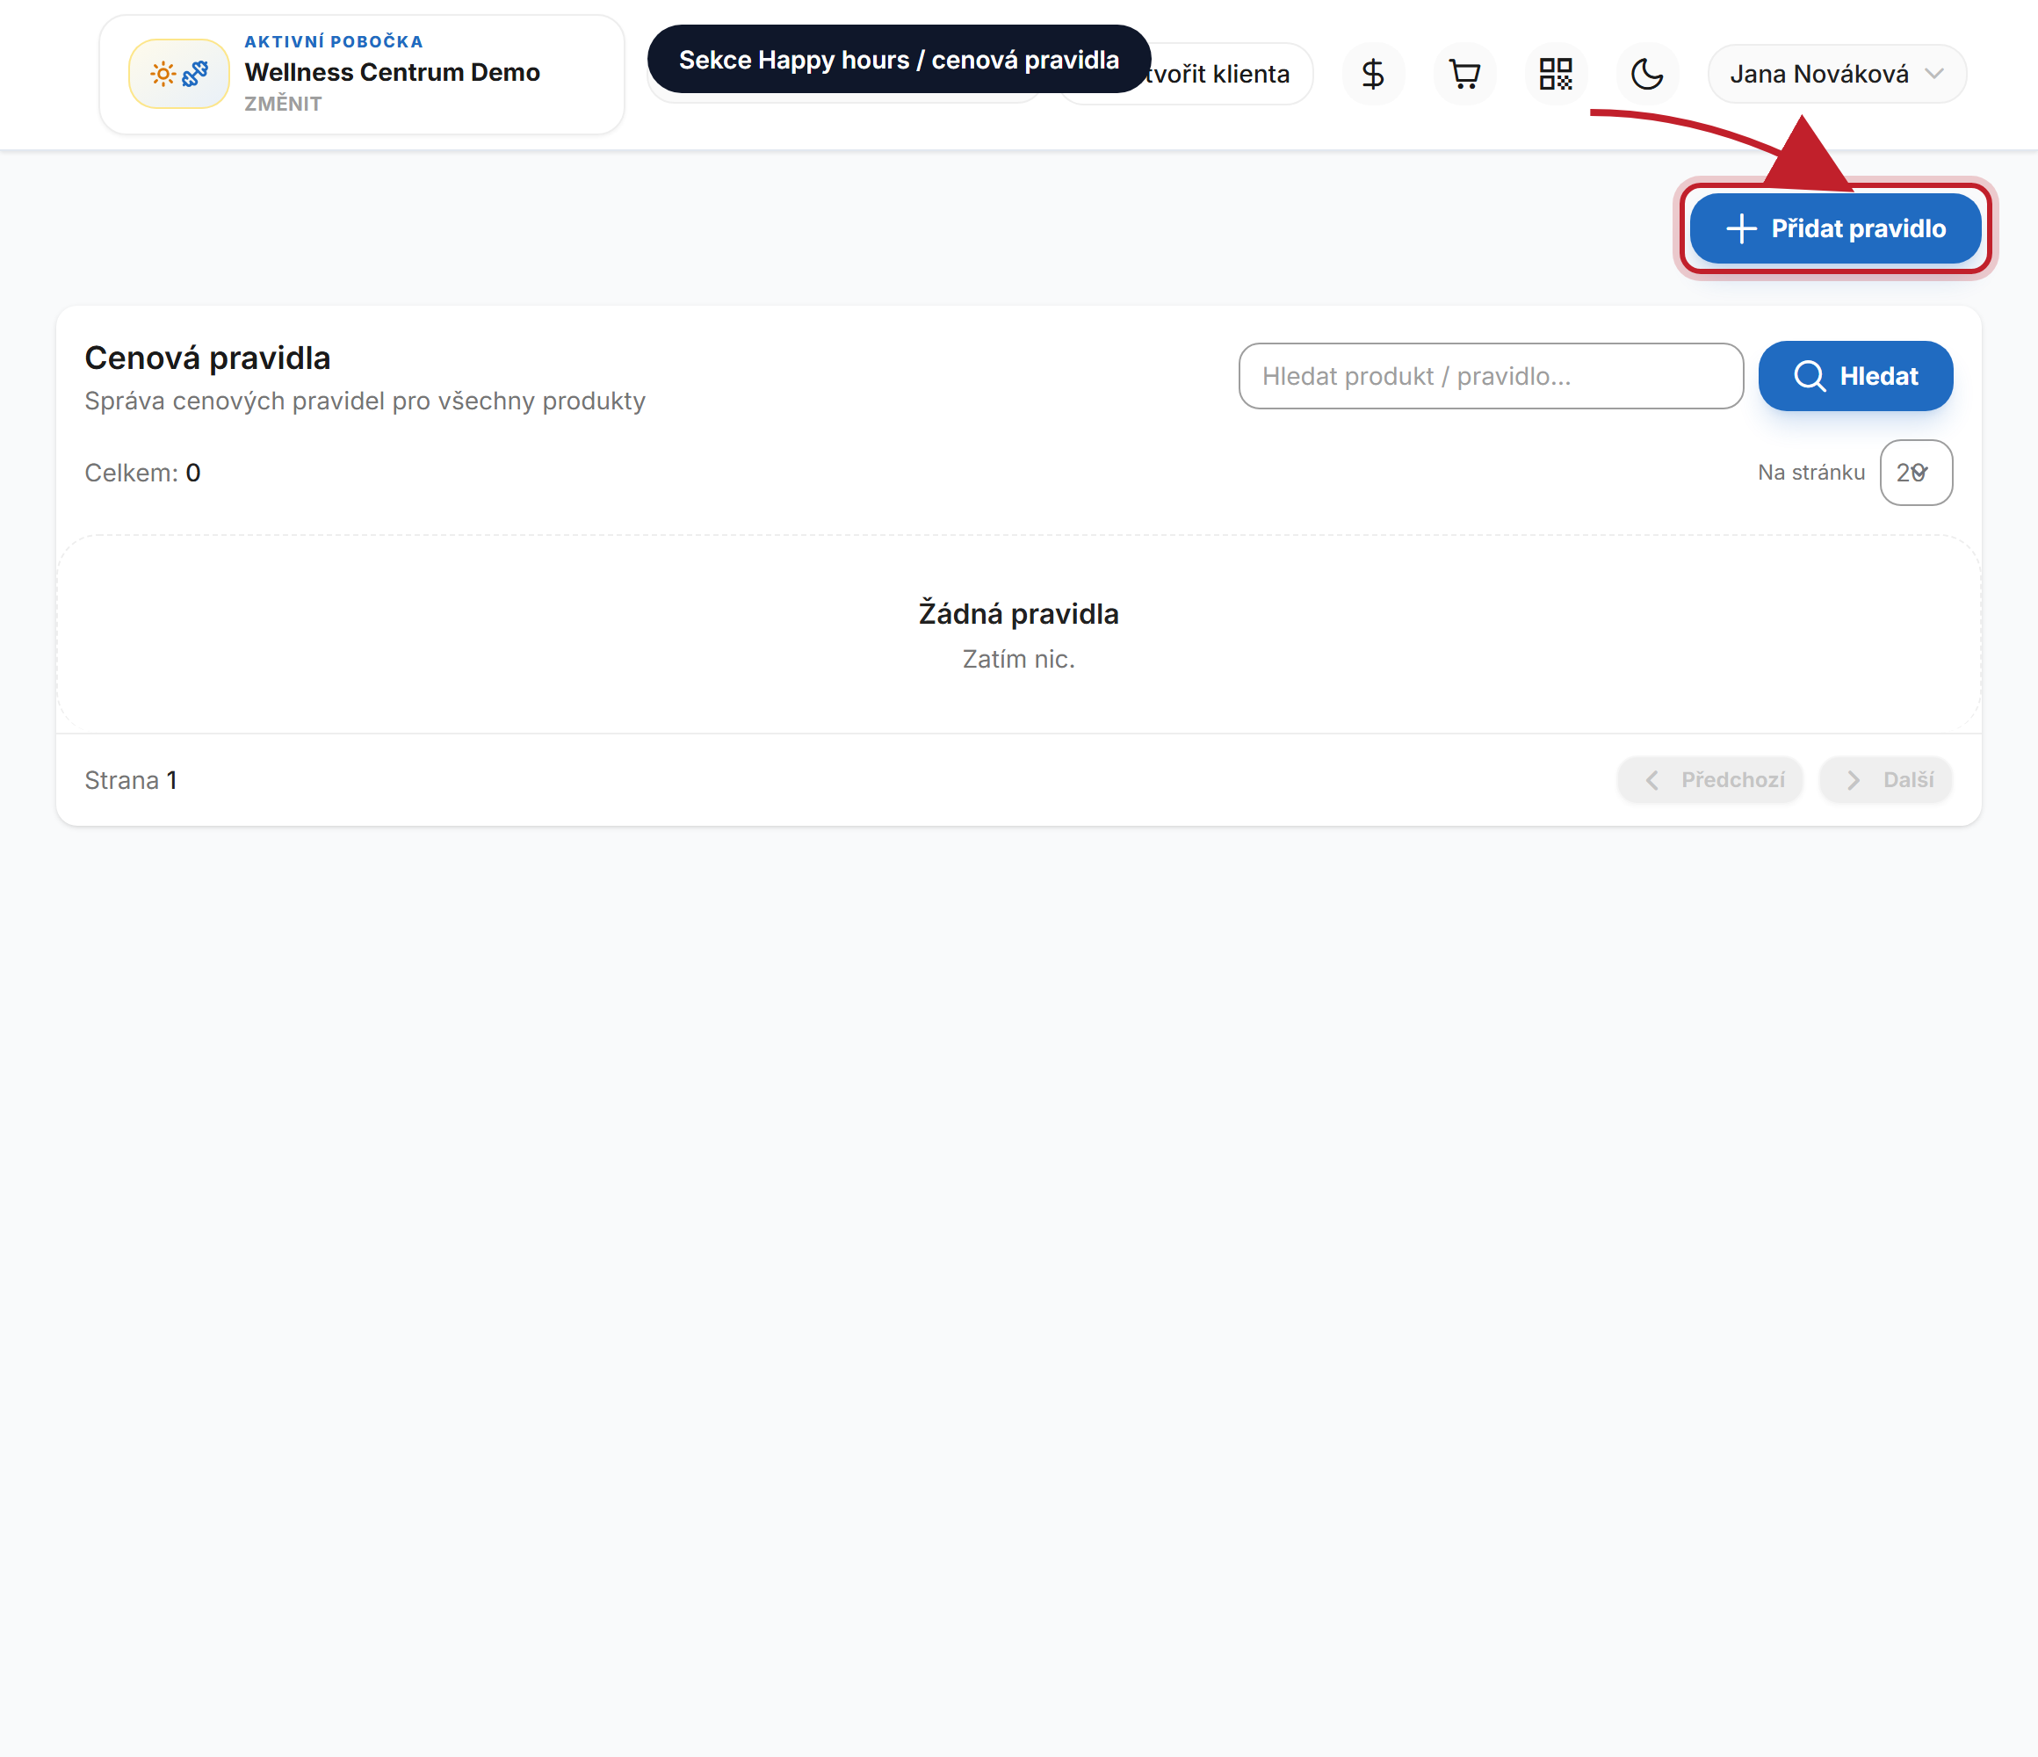
Task: Expand the Jana Nováková user menu
Action: click(x=1836, y=74)
